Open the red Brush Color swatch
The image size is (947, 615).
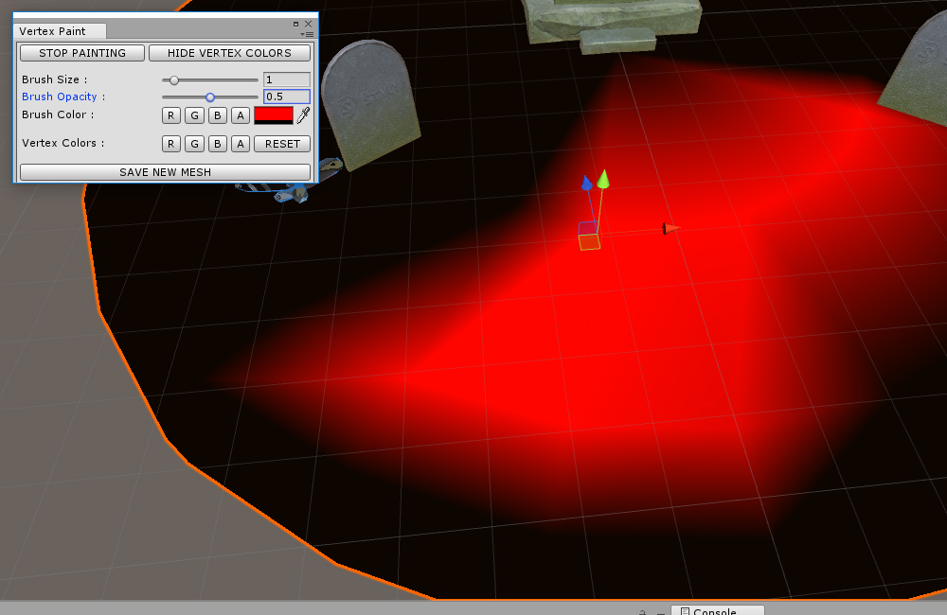[274, 115]
